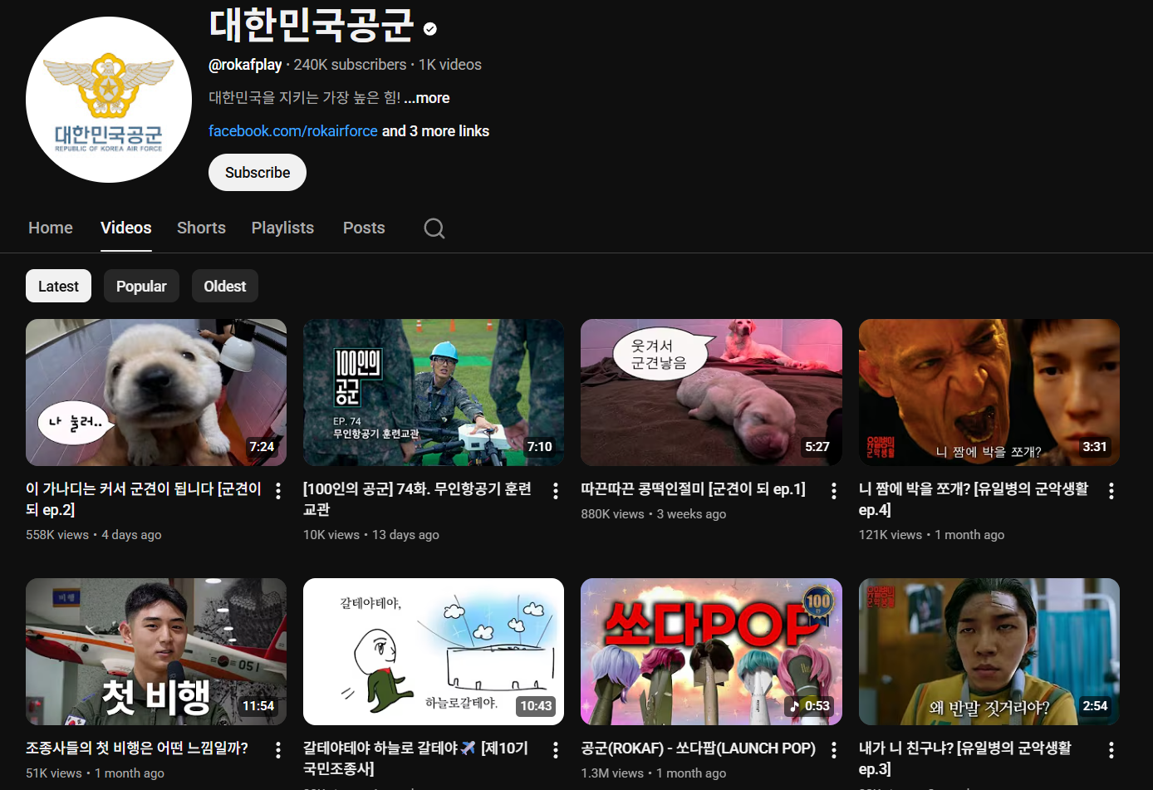
Task: Play the 갈테야테야 cartoon thumbnail 10:43
Action: coord(434,652)
